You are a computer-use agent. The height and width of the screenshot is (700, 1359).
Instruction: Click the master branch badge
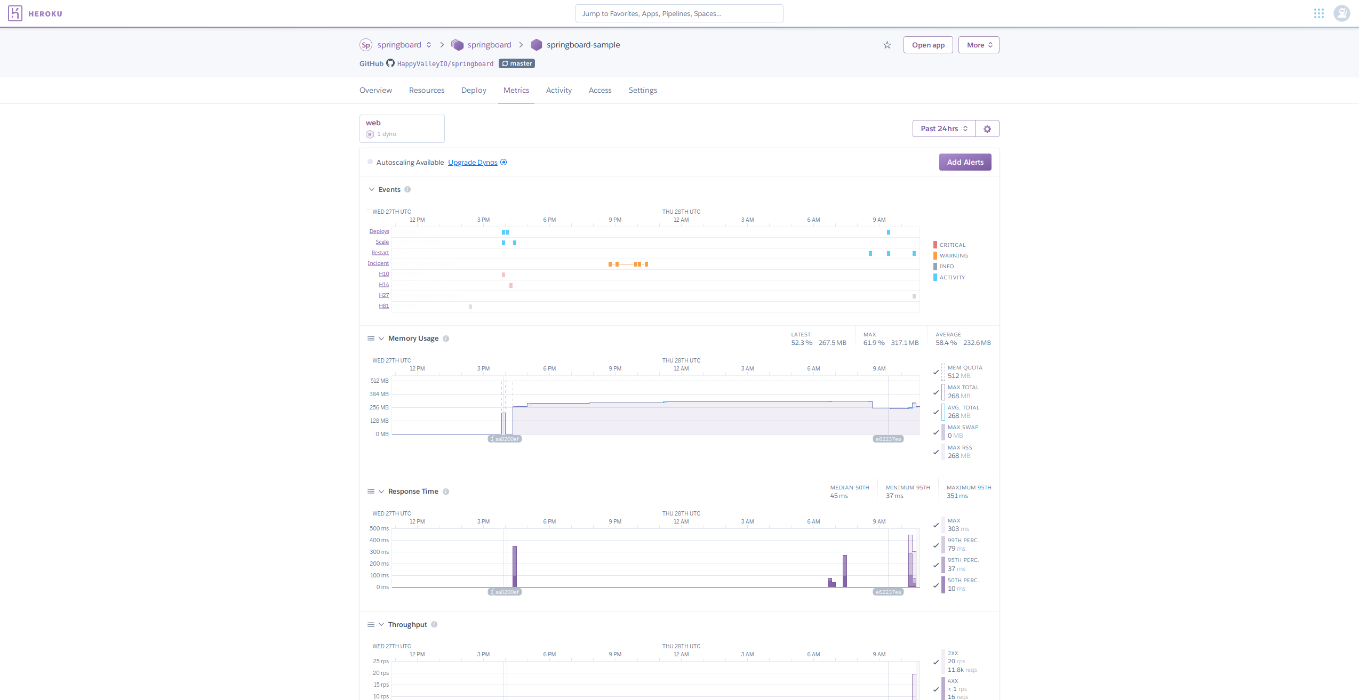[x=517, y=63]
